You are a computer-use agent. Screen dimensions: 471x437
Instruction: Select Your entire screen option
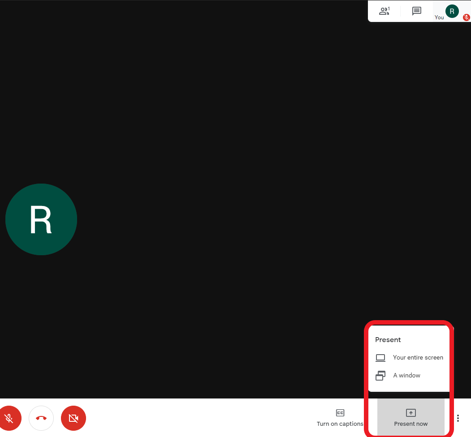coord(418,357)
